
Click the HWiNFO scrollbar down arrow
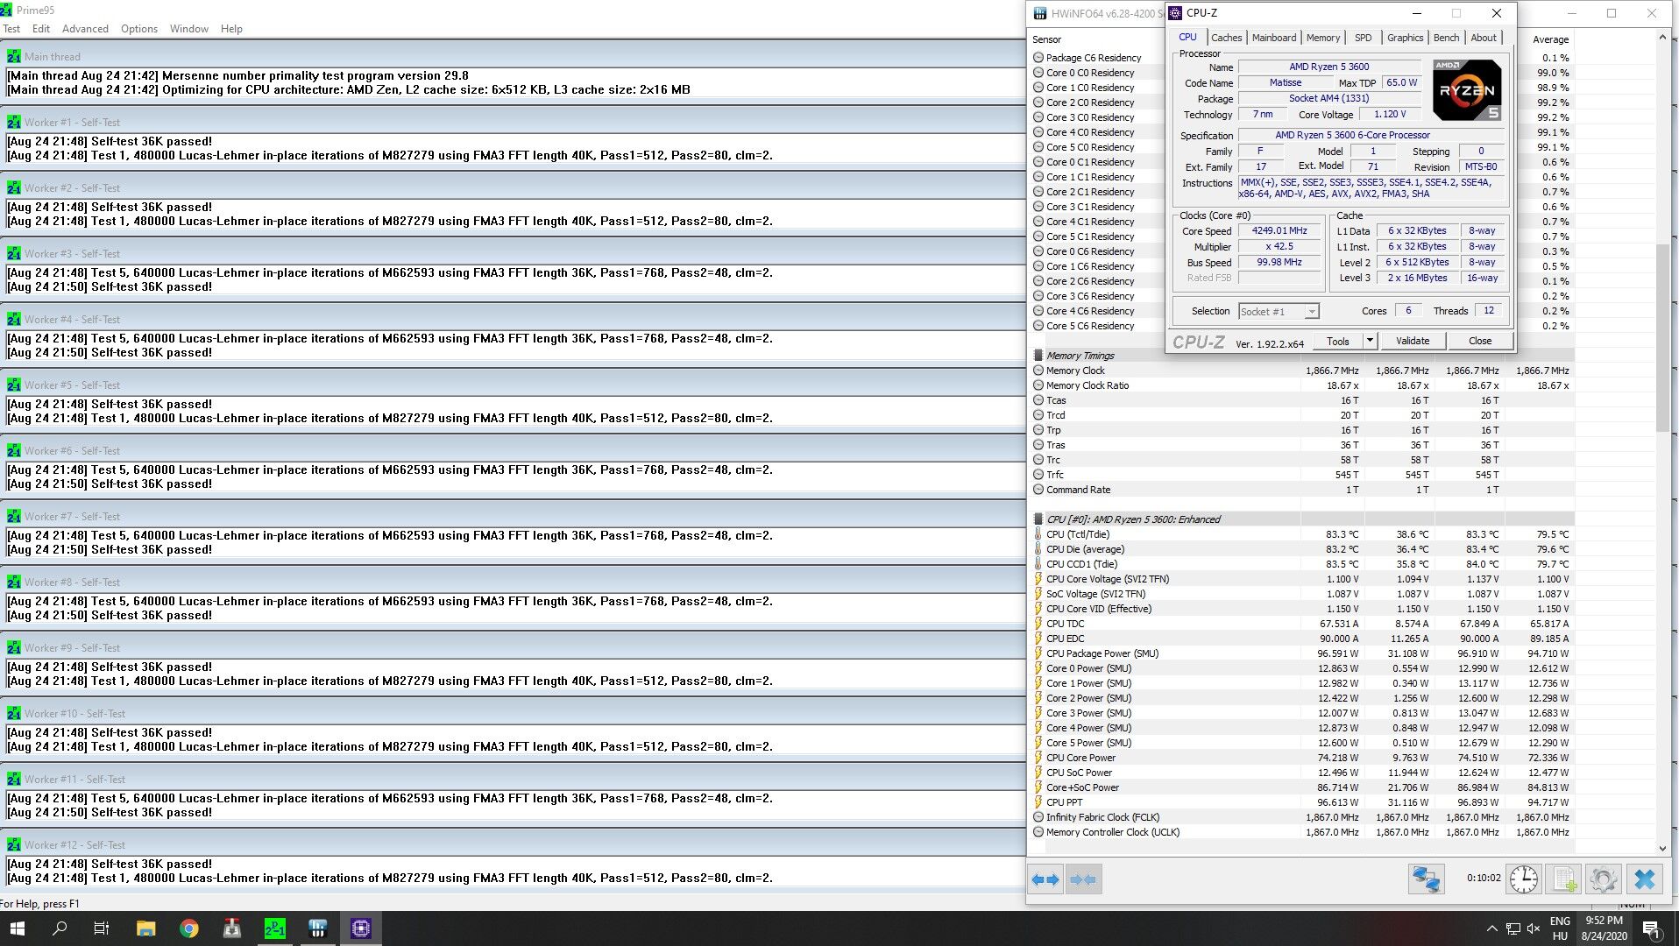coord(1662,848)
